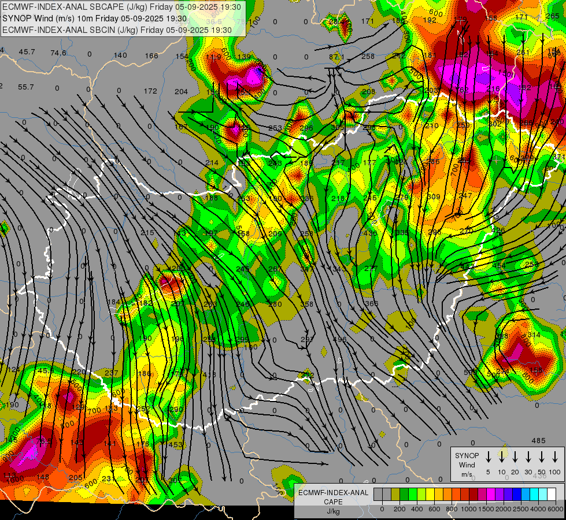The height and width of the screenshot is (520, 566).
Task: Select the white 6000 J/kg legend swatch
Action: [551, 495]
